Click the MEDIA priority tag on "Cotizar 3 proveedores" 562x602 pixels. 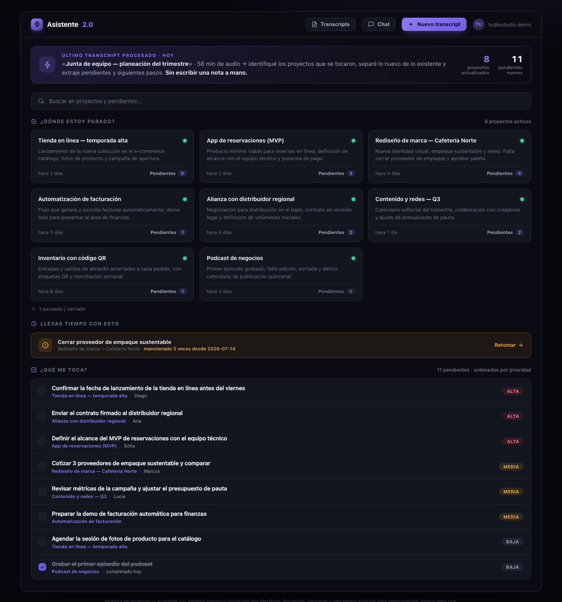[511, 467]
